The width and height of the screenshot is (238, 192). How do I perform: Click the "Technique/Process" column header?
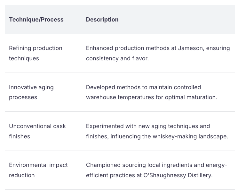coord(36,20)
